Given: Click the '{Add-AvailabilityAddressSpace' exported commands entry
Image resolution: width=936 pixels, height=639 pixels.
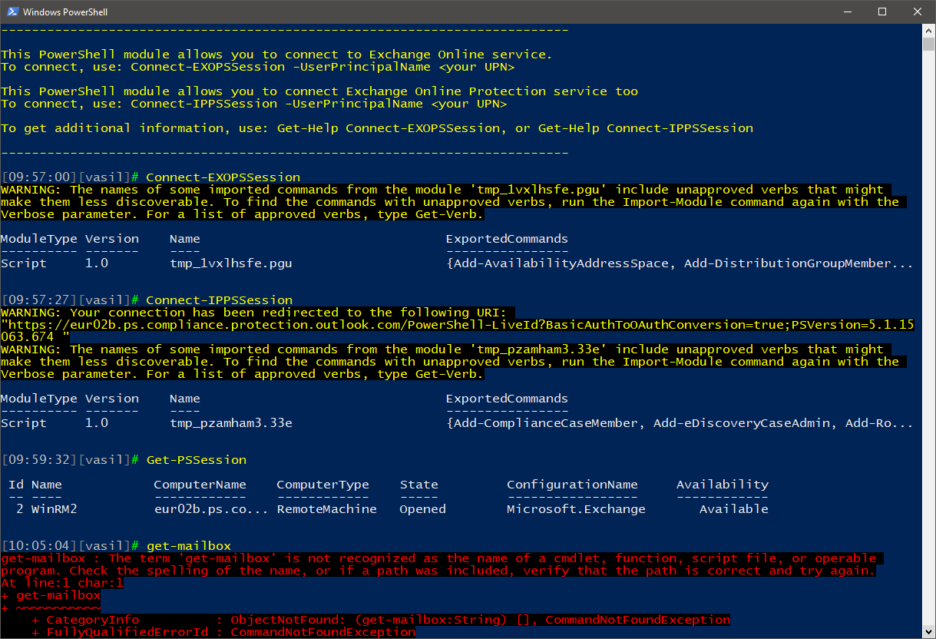Looking at the screenshot, I should point(557,263).
